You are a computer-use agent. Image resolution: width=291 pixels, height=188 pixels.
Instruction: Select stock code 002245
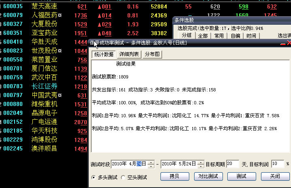[13, 148]
